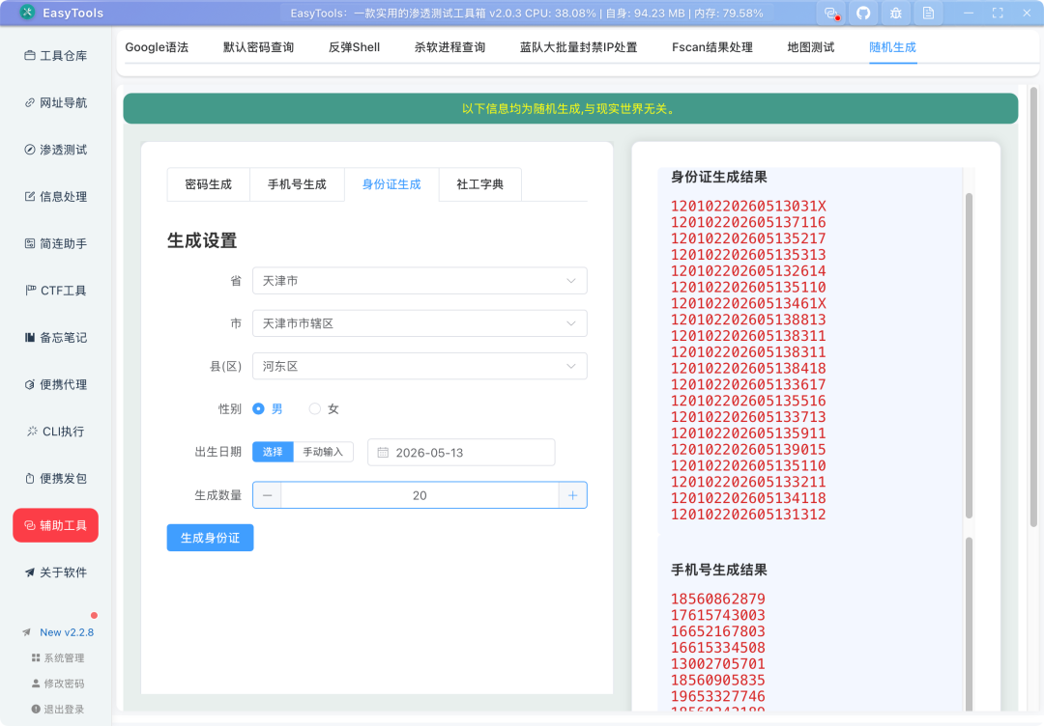This screenshot has height=726, width=1044.
Task: Click the 生成身份证 button
Action: tap(211, 538)
